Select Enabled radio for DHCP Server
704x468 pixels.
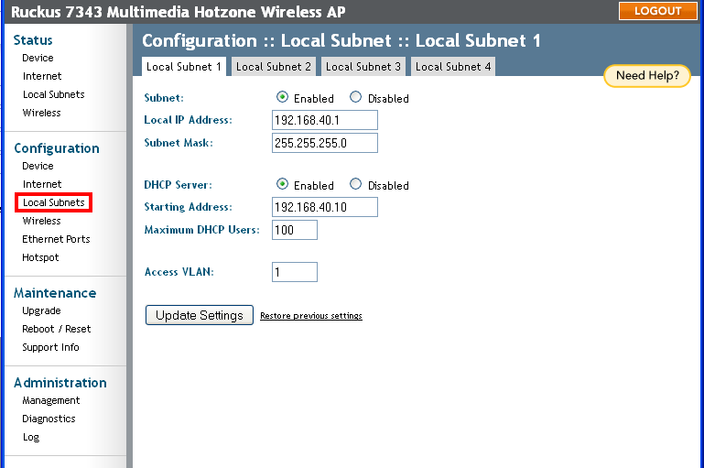(283, 184)
